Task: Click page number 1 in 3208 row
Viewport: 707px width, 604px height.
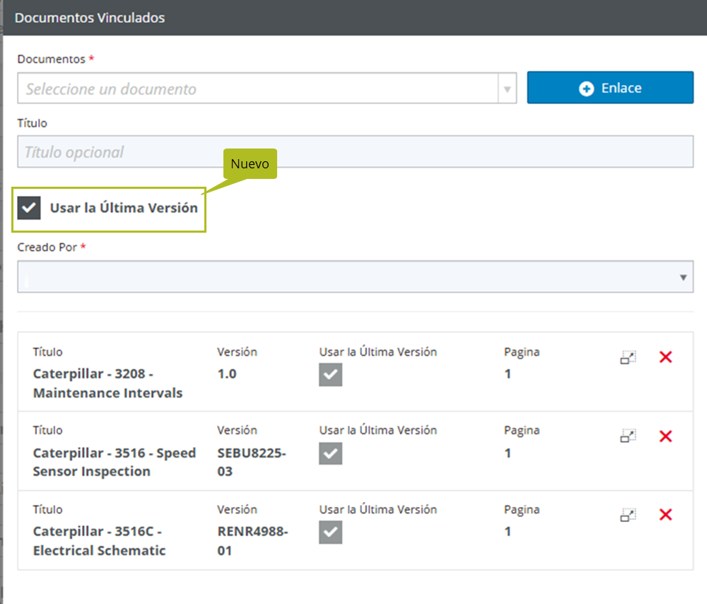Action: (508, 374)
